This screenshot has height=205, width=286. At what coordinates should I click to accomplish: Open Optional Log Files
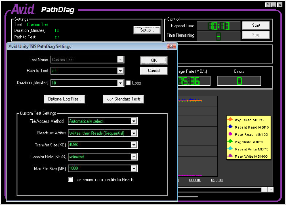pos(65,99)
